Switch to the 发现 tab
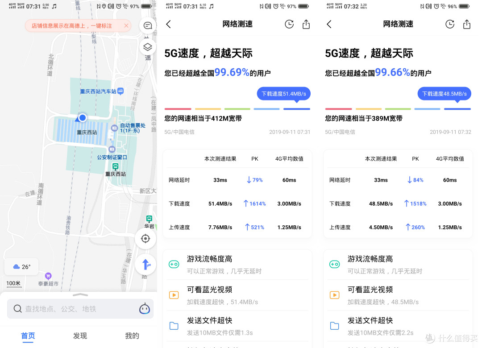This screenshot has width=482, height=348. [80, 336]
